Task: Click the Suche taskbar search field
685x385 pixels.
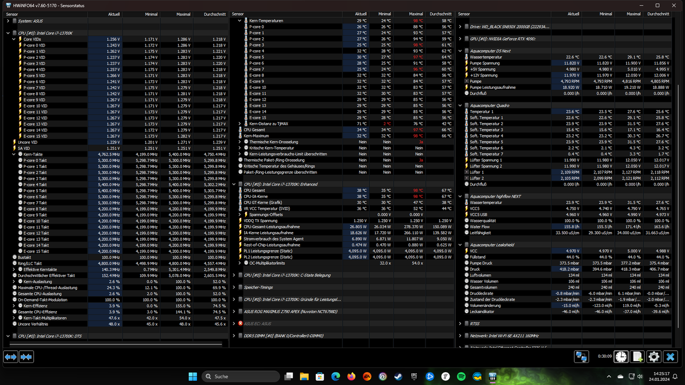Action: 241,376
